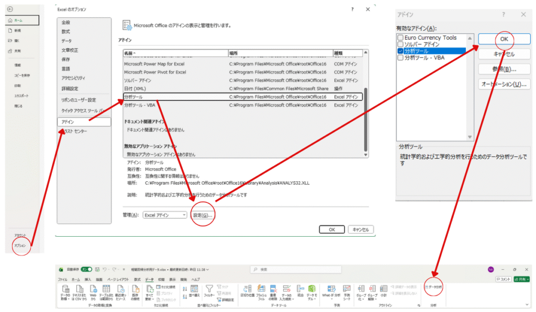Enable the ソルバー アドイン checkbox

(400, 44)
